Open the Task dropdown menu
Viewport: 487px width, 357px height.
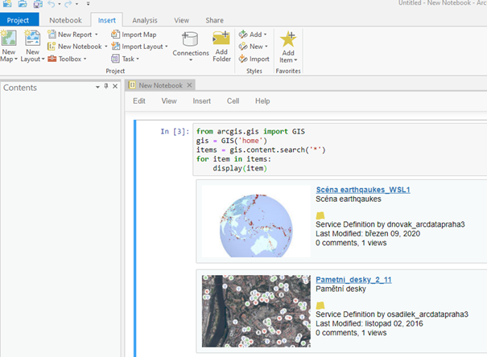137,59
